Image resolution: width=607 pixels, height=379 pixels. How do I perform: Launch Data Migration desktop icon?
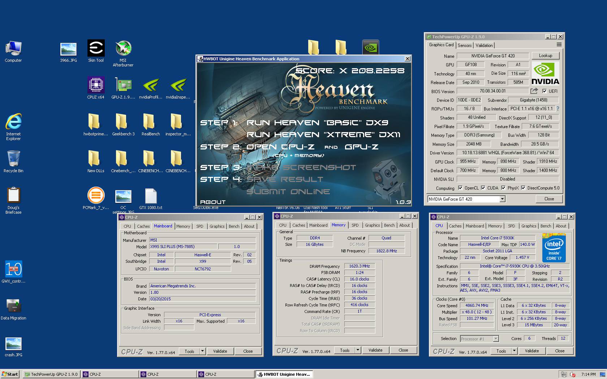(x=13, y=309)
